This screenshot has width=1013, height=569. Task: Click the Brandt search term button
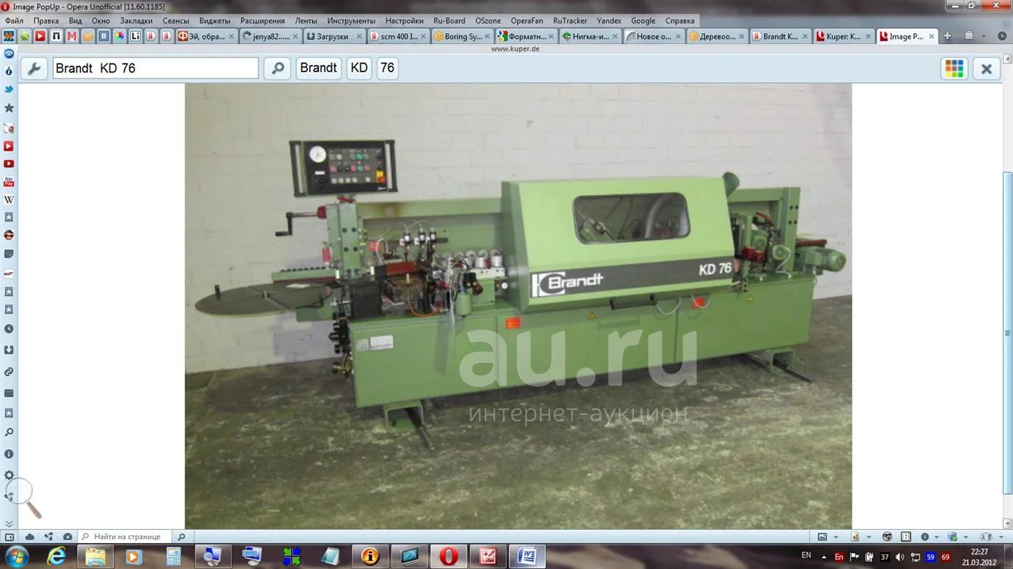point(318,68)
